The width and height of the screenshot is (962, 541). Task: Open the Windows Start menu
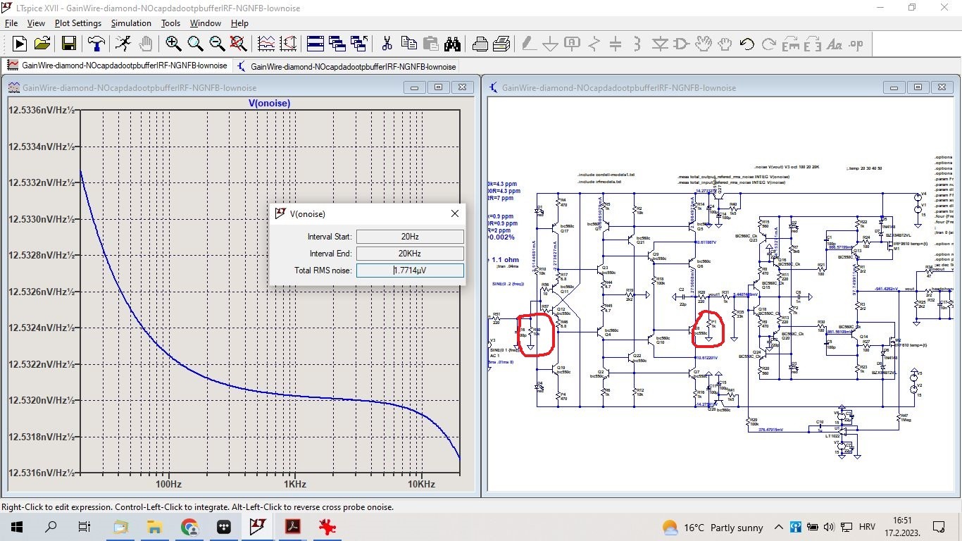tap(17, 526)
